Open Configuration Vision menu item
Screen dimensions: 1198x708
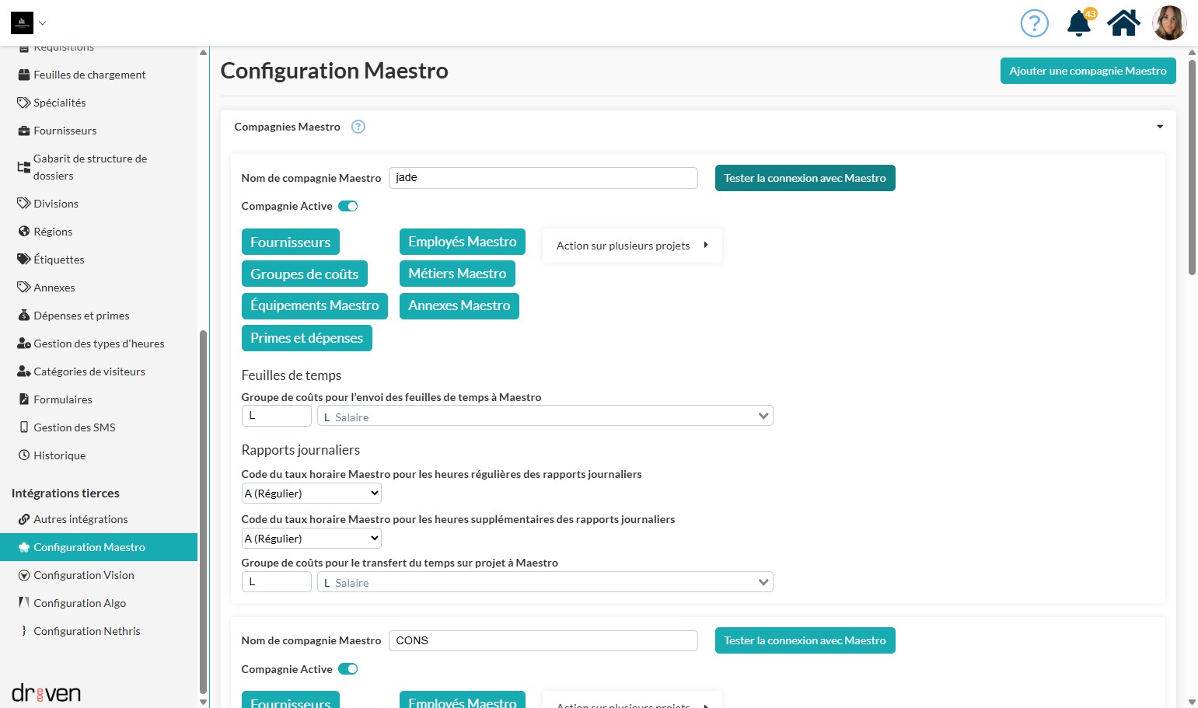point(84,575)
